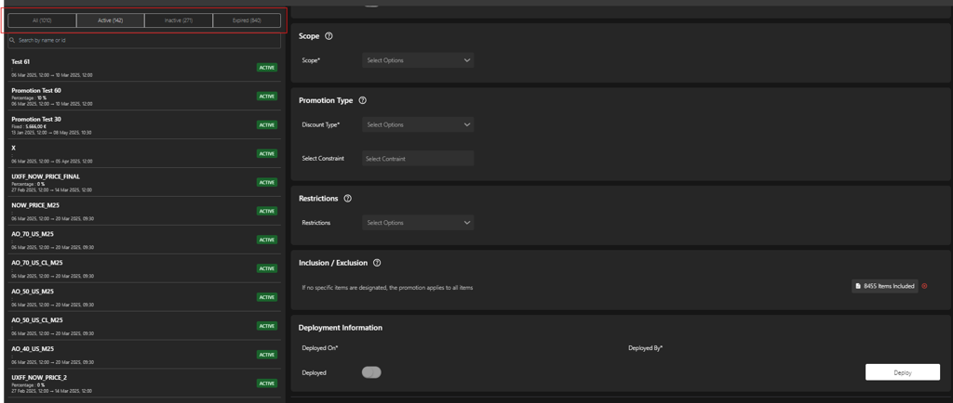The width and height of the screenshot is (953, 403).
Task: Open AO_70_US_M25 promotion
Action: pyautogui.click(x=144, y=240)
